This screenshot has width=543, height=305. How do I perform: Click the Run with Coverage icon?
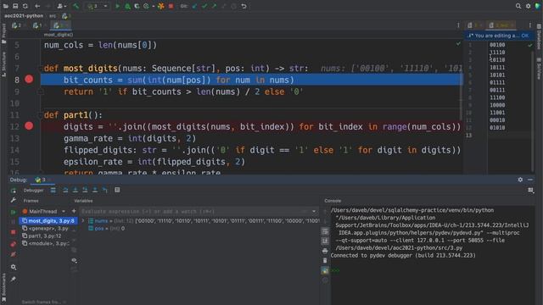pos(137,6)
